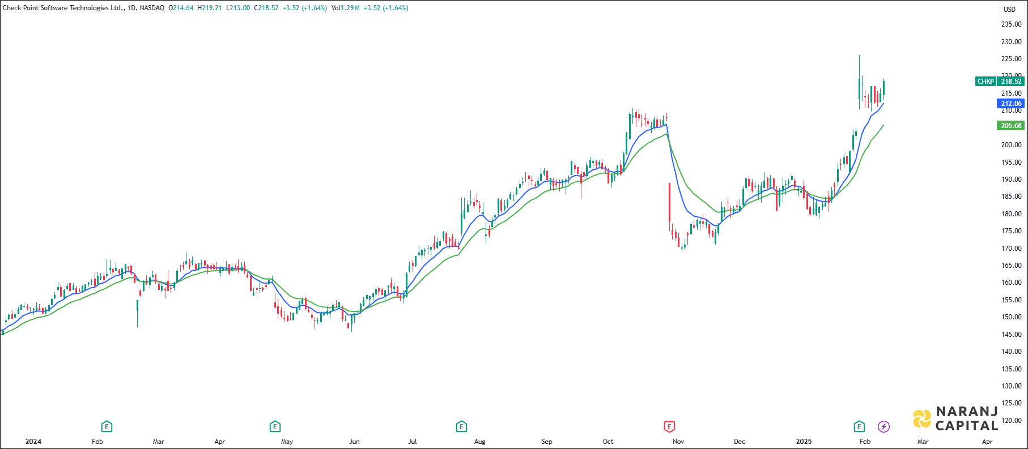Click the 190.00 price axis label
The width and height of the screenshot is (1028, 449).
tap(1011, 179)
